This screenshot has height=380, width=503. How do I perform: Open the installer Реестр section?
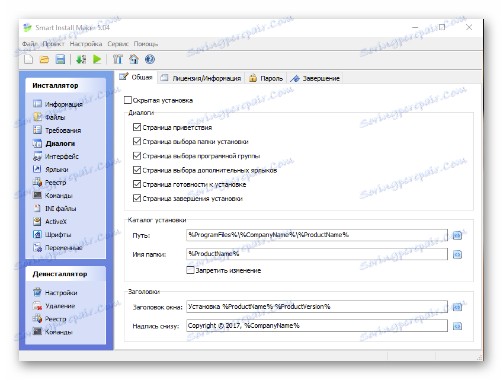click(x=49, y=183)
